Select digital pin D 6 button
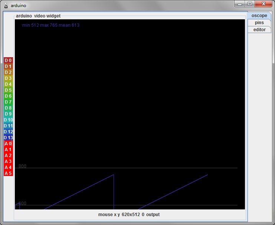Screen dimensions: 275x225 click(x=8, y=96)
